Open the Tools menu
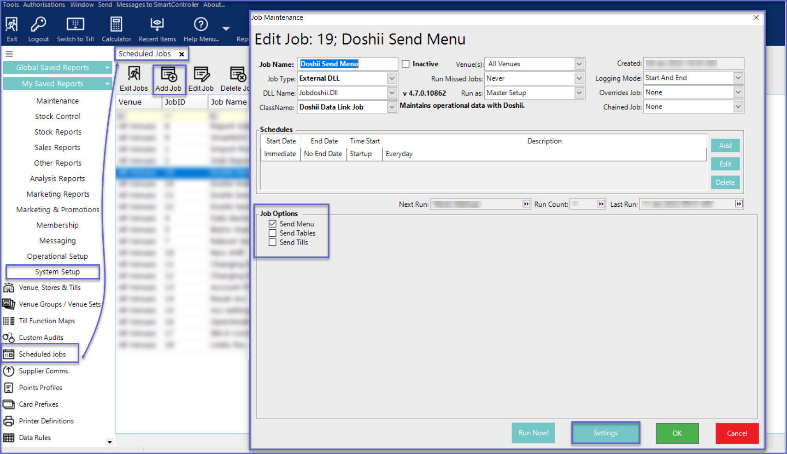This screenshot has width=787, height=454. click(11, 5)
